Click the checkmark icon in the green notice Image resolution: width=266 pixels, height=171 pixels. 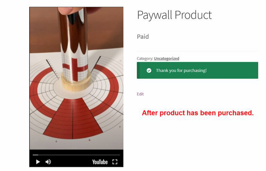(x=149, y=70)
